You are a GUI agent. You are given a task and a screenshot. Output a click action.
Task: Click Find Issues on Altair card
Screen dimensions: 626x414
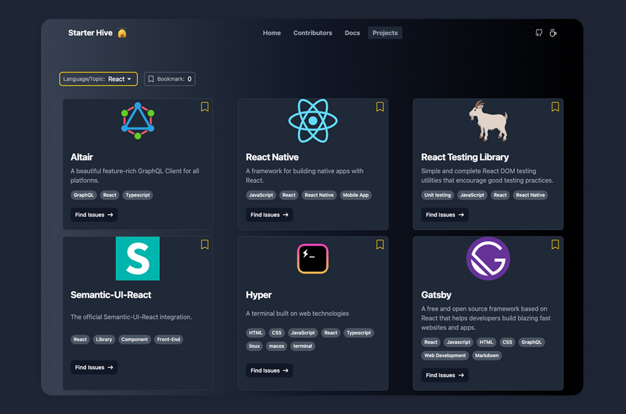(x=94, y=215)
